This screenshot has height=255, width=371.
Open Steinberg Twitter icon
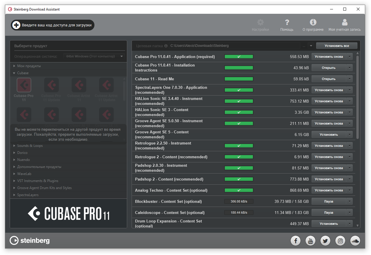(x=325, y=241)
